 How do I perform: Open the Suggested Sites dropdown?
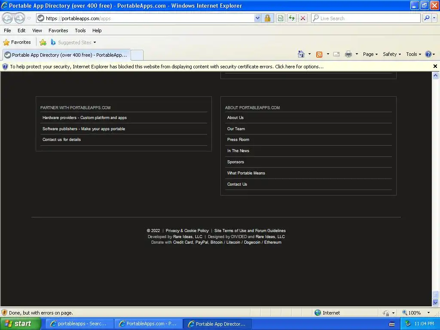(x=73, y=43)
